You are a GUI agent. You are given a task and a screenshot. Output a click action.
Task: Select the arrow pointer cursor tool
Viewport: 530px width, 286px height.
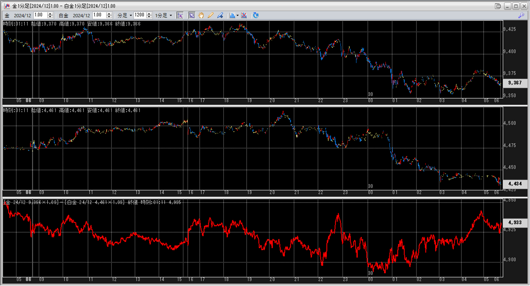[192, 15]
